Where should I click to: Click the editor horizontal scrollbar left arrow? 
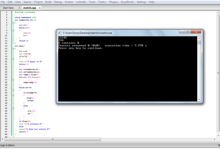[x=2, y=139]
